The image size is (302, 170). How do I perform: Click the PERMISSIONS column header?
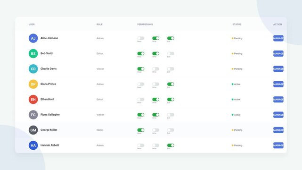pos(145,24)
